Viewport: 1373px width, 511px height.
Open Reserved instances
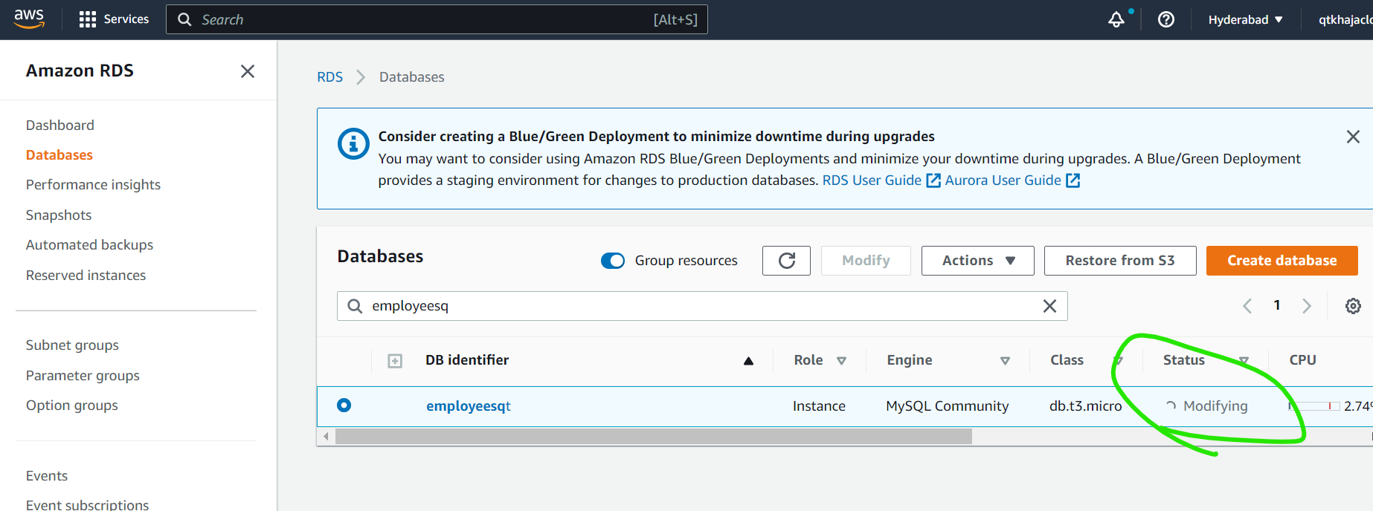point(86,275)
